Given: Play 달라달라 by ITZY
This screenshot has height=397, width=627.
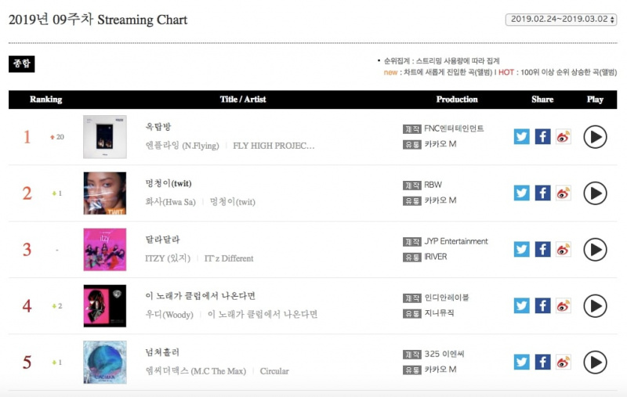Looking at the screenshot, I should click(x=595, y=250).
